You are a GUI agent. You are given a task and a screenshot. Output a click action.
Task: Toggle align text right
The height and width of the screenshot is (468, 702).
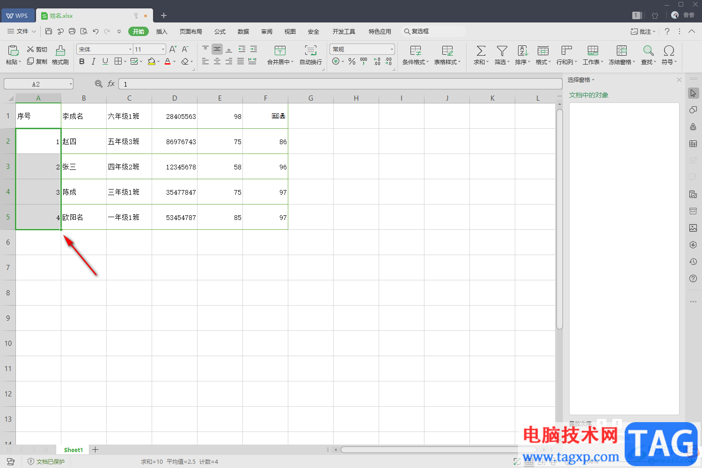point(229,61)
